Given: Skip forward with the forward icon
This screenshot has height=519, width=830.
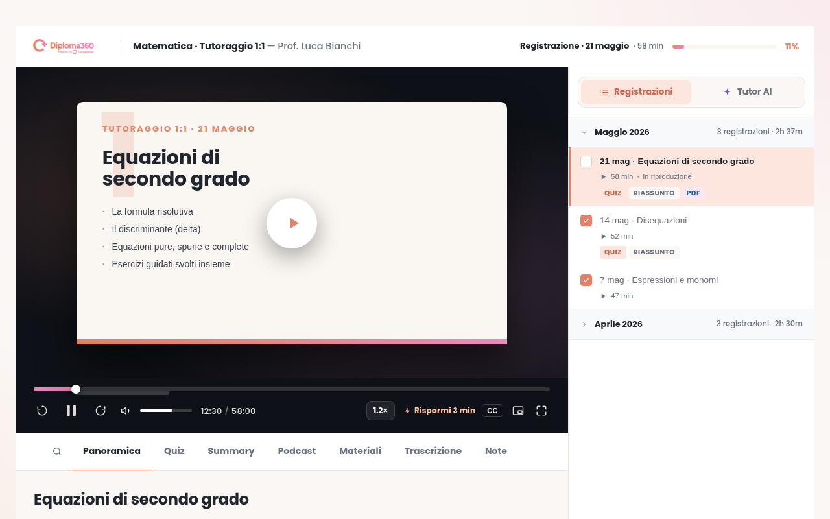Looking at the screenshot, I should point(101,411).
